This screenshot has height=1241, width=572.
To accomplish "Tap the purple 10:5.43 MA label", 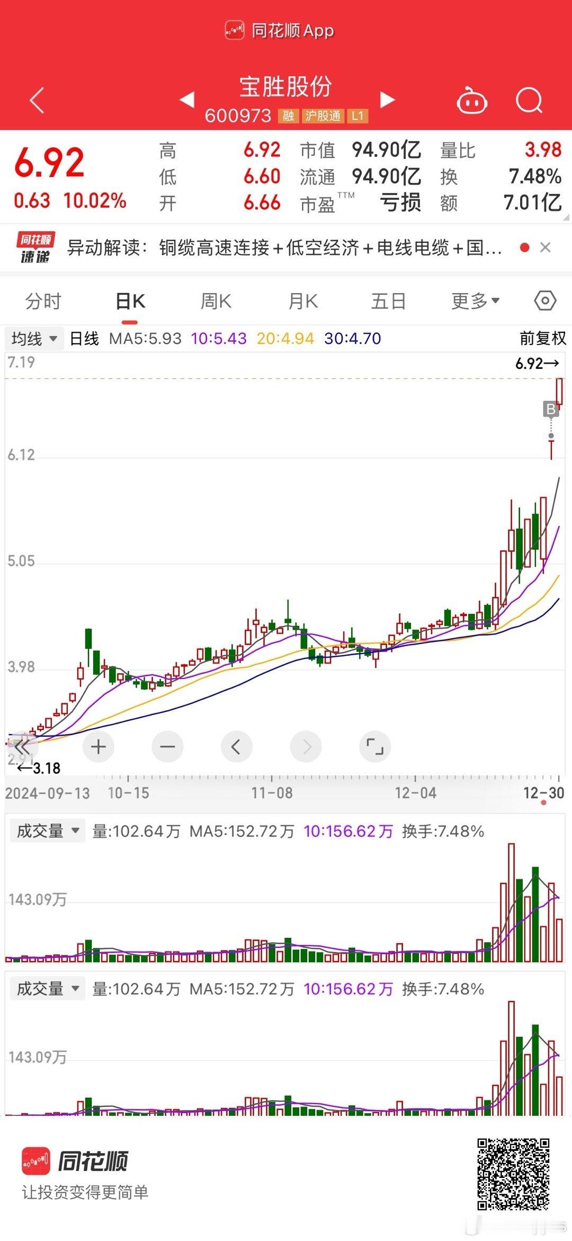I will coord(219,338).
